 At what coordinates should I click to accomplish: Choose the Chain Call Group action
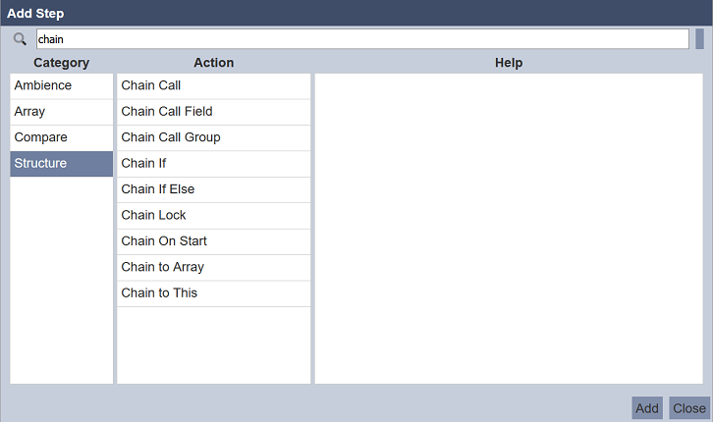[x=213, y=137]
